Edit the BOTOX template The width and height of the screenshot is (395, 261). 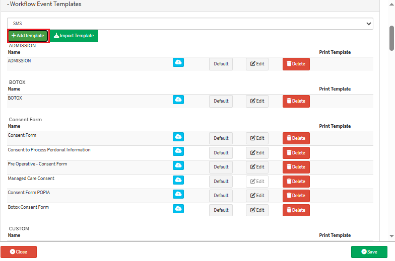click(257, 101)
